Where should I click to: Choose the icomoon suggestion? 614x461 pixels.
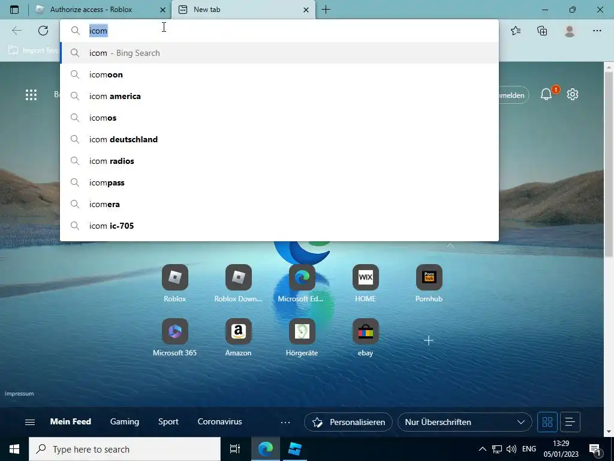[x=279, y=74]
